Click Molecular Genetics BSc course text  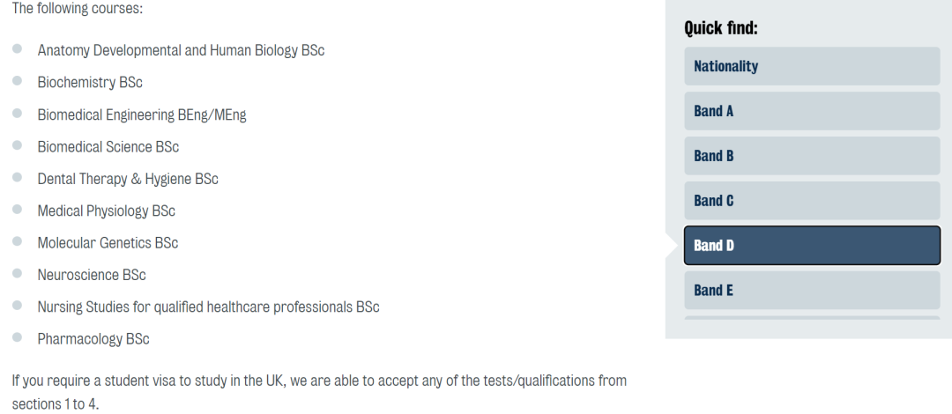[x=108, y=243]
